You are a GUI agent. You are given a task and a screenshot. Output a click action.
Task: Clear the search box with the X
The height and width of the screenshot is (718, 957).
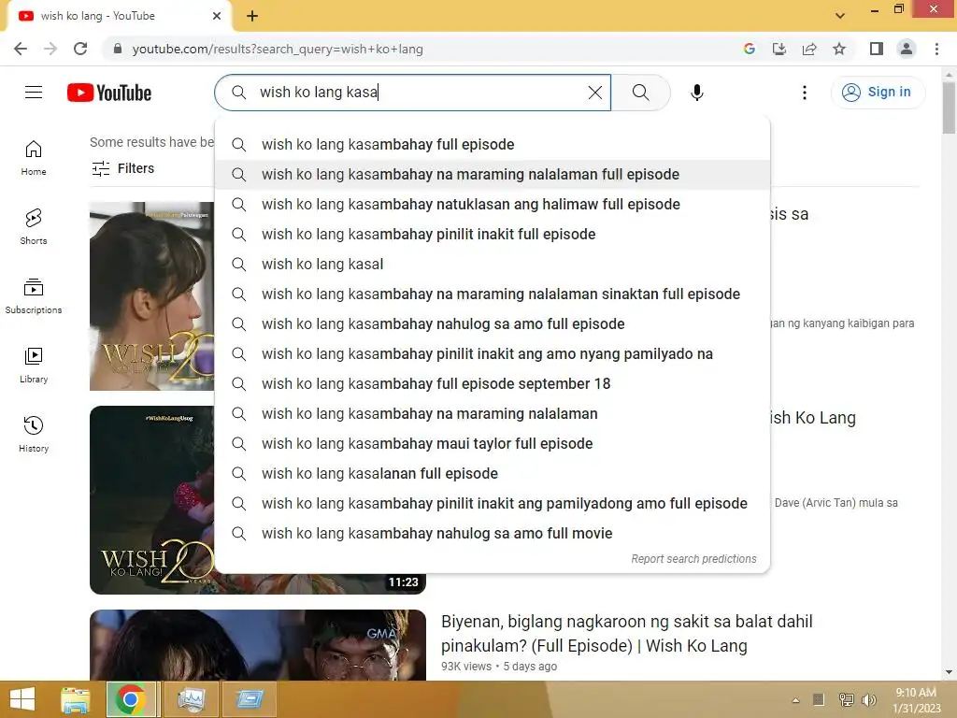coord(595,93)
